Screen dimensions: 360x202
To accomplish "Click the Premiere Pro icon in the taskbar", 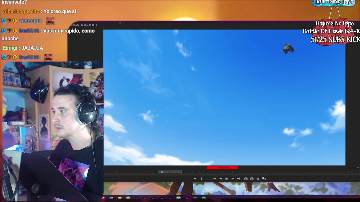I will (x=187, y=198).
